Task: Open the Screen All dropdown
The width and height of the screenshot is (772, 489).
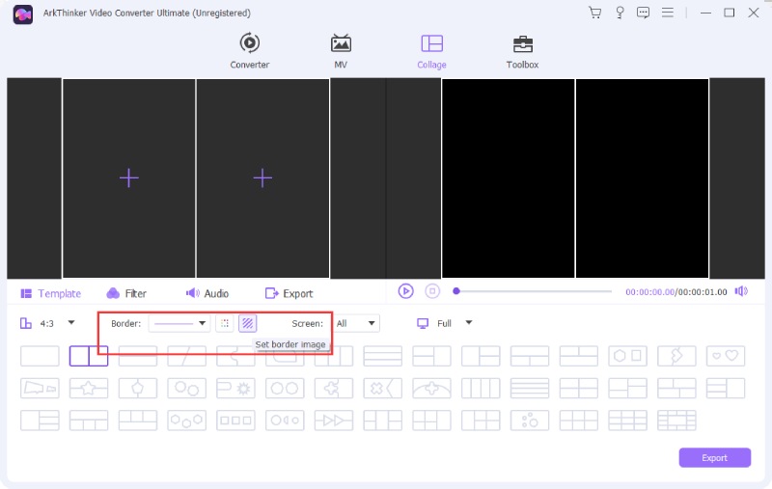Action: [x=356, y=323]
